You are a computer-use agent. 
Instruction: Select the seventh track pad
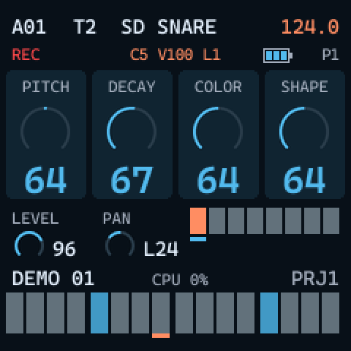(x=312, y=221)
